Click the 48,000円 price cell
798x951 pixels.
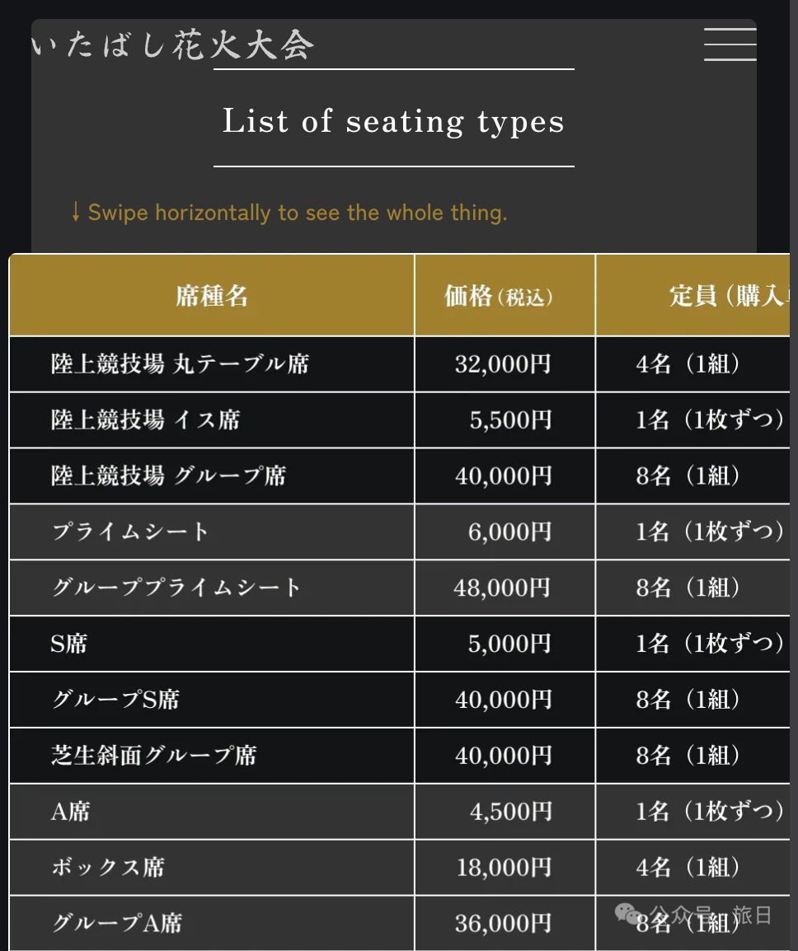point(505,588)
